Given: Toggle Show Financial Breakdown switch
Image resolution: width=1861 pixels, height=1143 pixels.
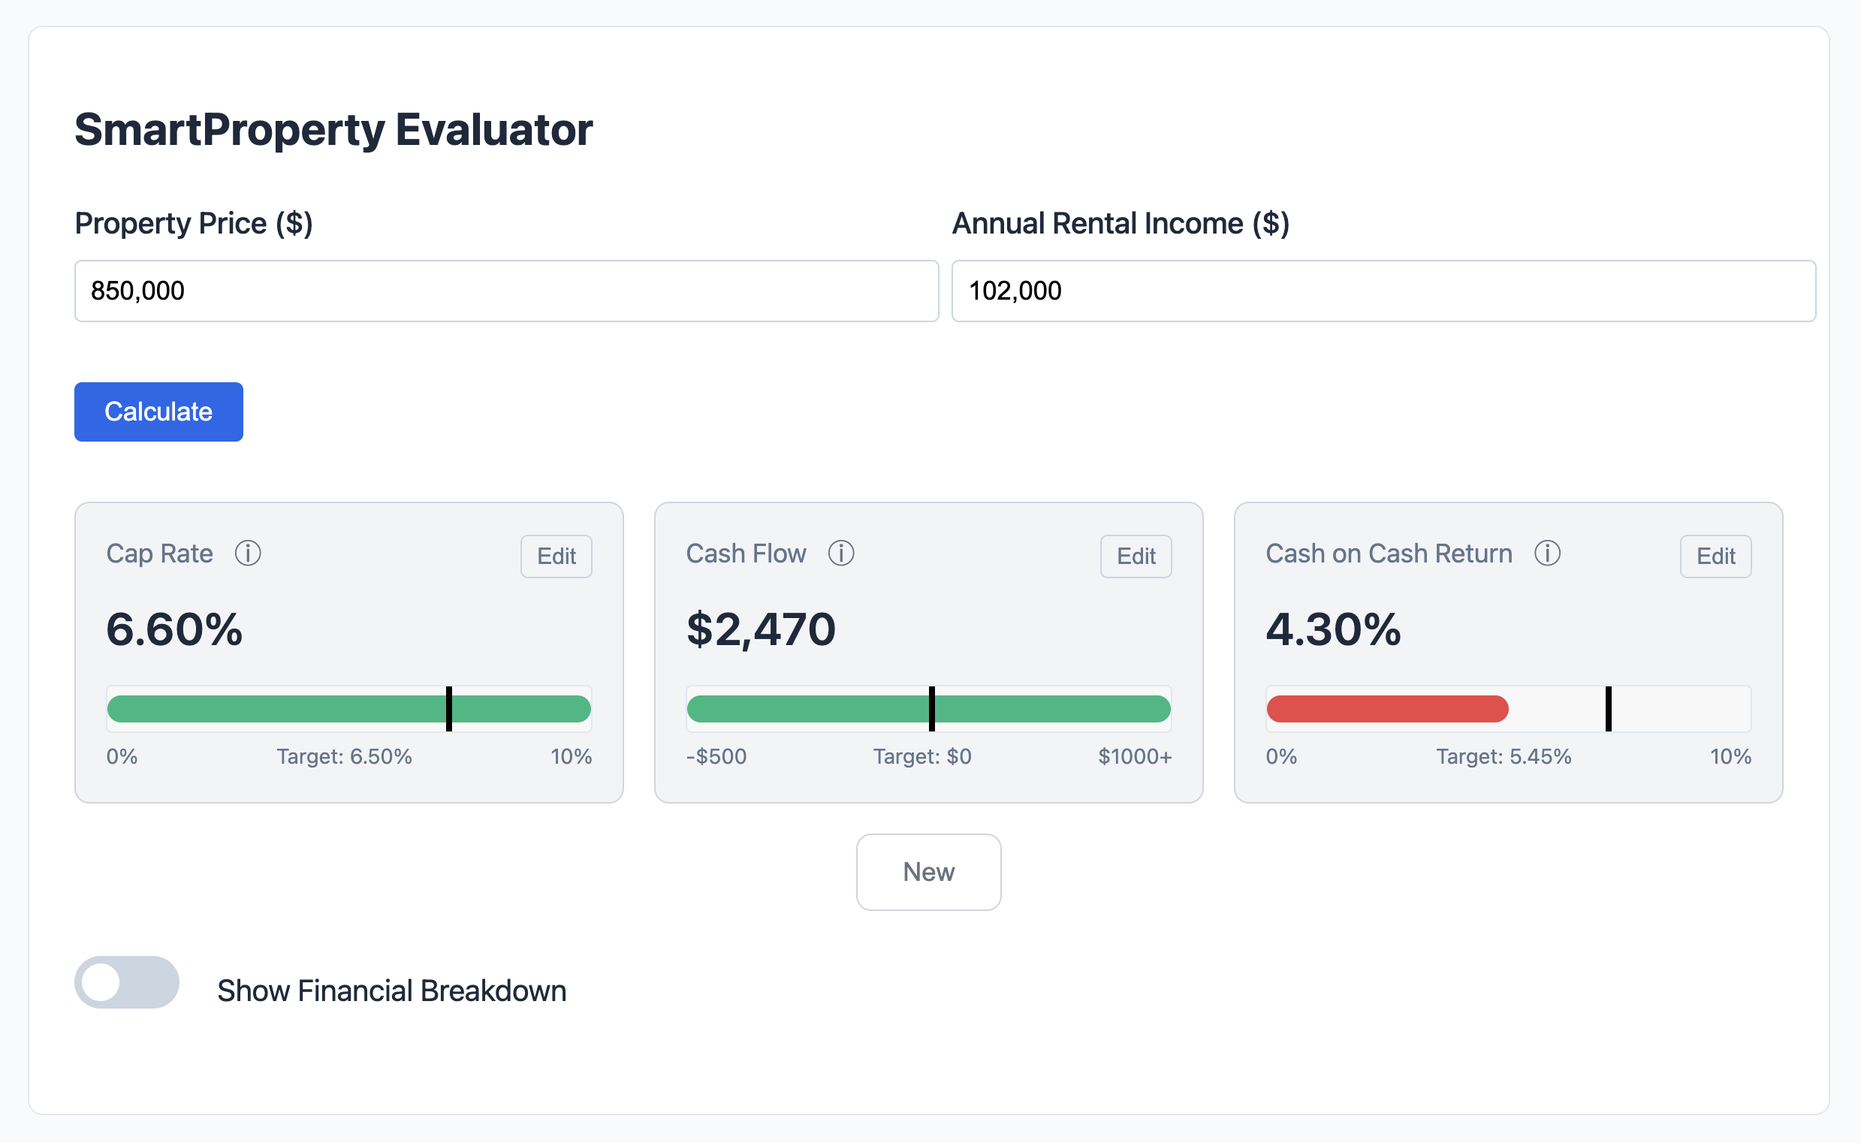Looking at the screenshot, I should [126, 982].
